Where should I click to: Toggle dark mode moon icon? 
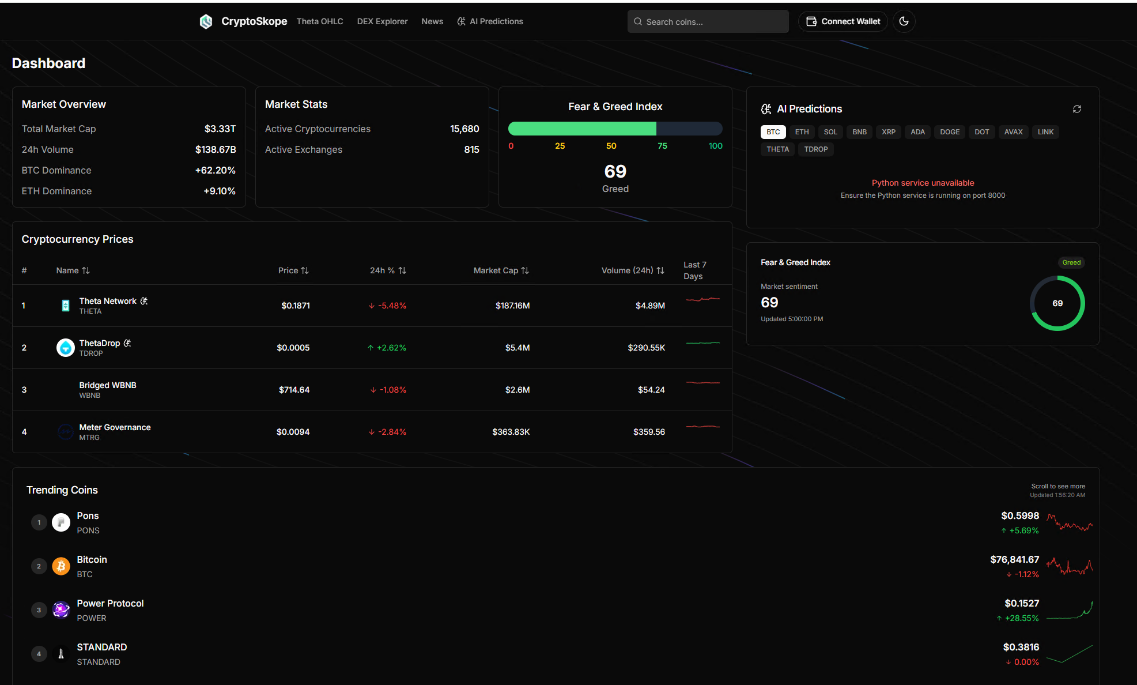pyautogui.click(x=904, y=21)
